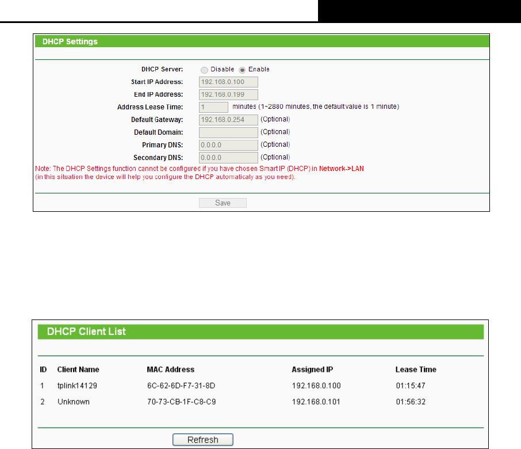Click the Refresh button in DHCP Client List
This screenshot has height=449, width=521.
(x=202, y=440)
